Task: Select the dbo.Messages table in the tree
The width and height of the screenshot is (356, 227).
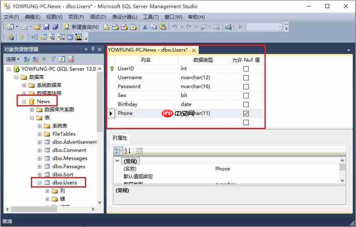Action: point(69,158)
